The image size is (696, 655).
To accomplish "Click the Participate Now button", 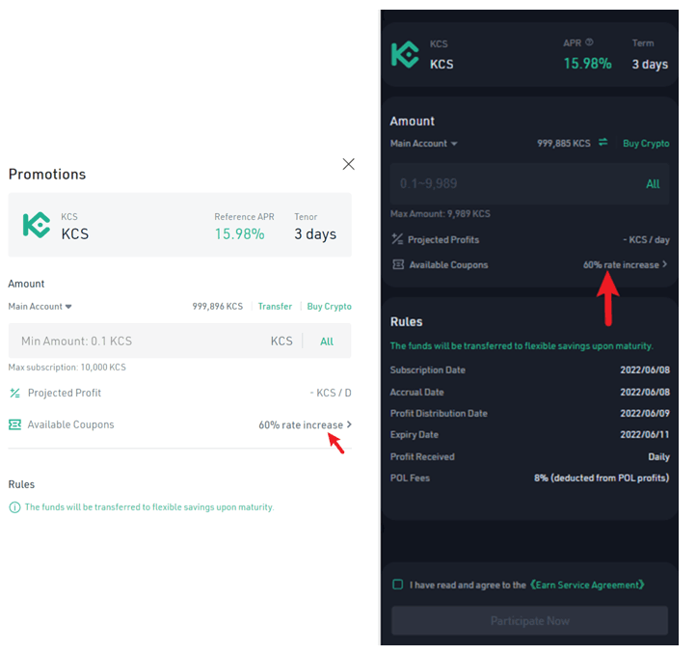I will pyautogui.click(x=529, y=620).
